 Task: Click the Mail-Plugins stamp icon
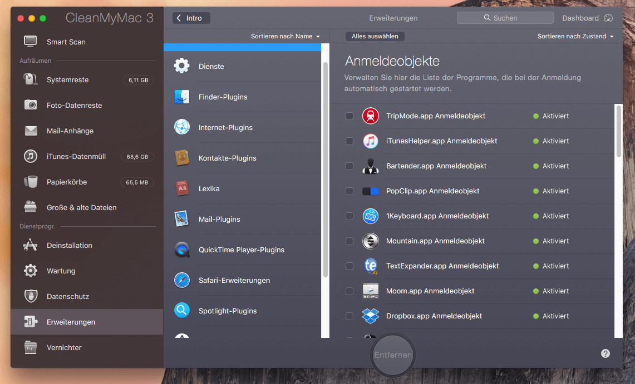pos(182,219)
